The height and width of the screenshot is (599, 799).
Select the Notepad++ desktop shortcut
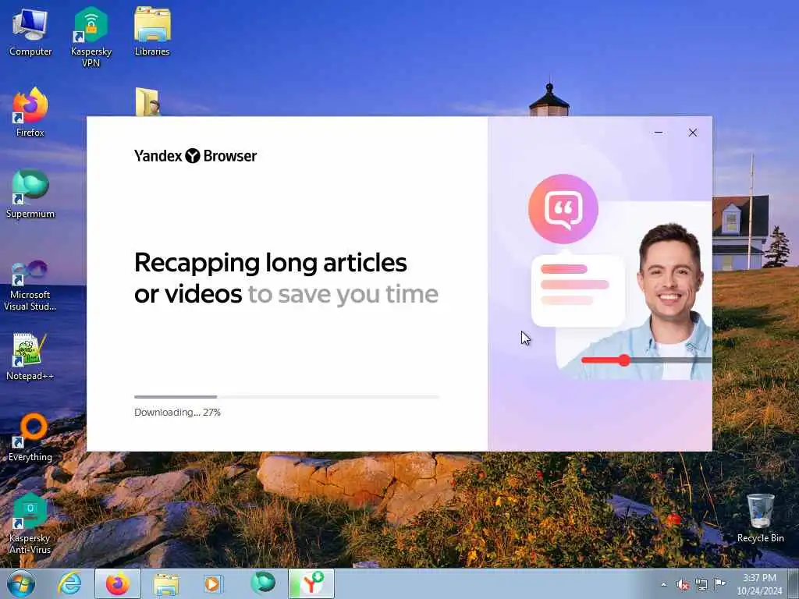[x=30, y=356]
